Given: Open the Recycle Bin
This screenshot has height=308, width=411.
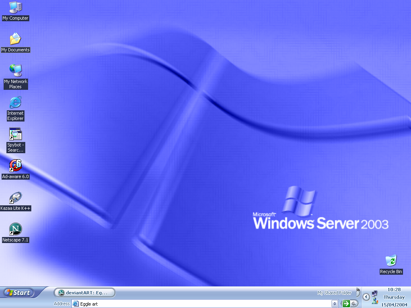Looking at the screenshot, I should tap(391, 261).
